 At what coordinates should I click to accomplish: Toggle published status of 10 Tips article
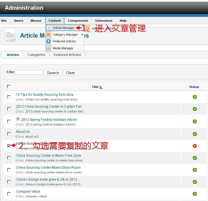195,97
